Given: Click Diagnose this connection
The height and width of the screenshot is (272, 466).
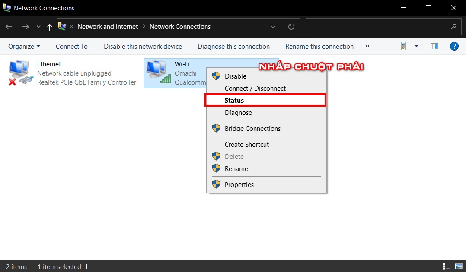Looking at the screenshot, I should pos(233,47).
